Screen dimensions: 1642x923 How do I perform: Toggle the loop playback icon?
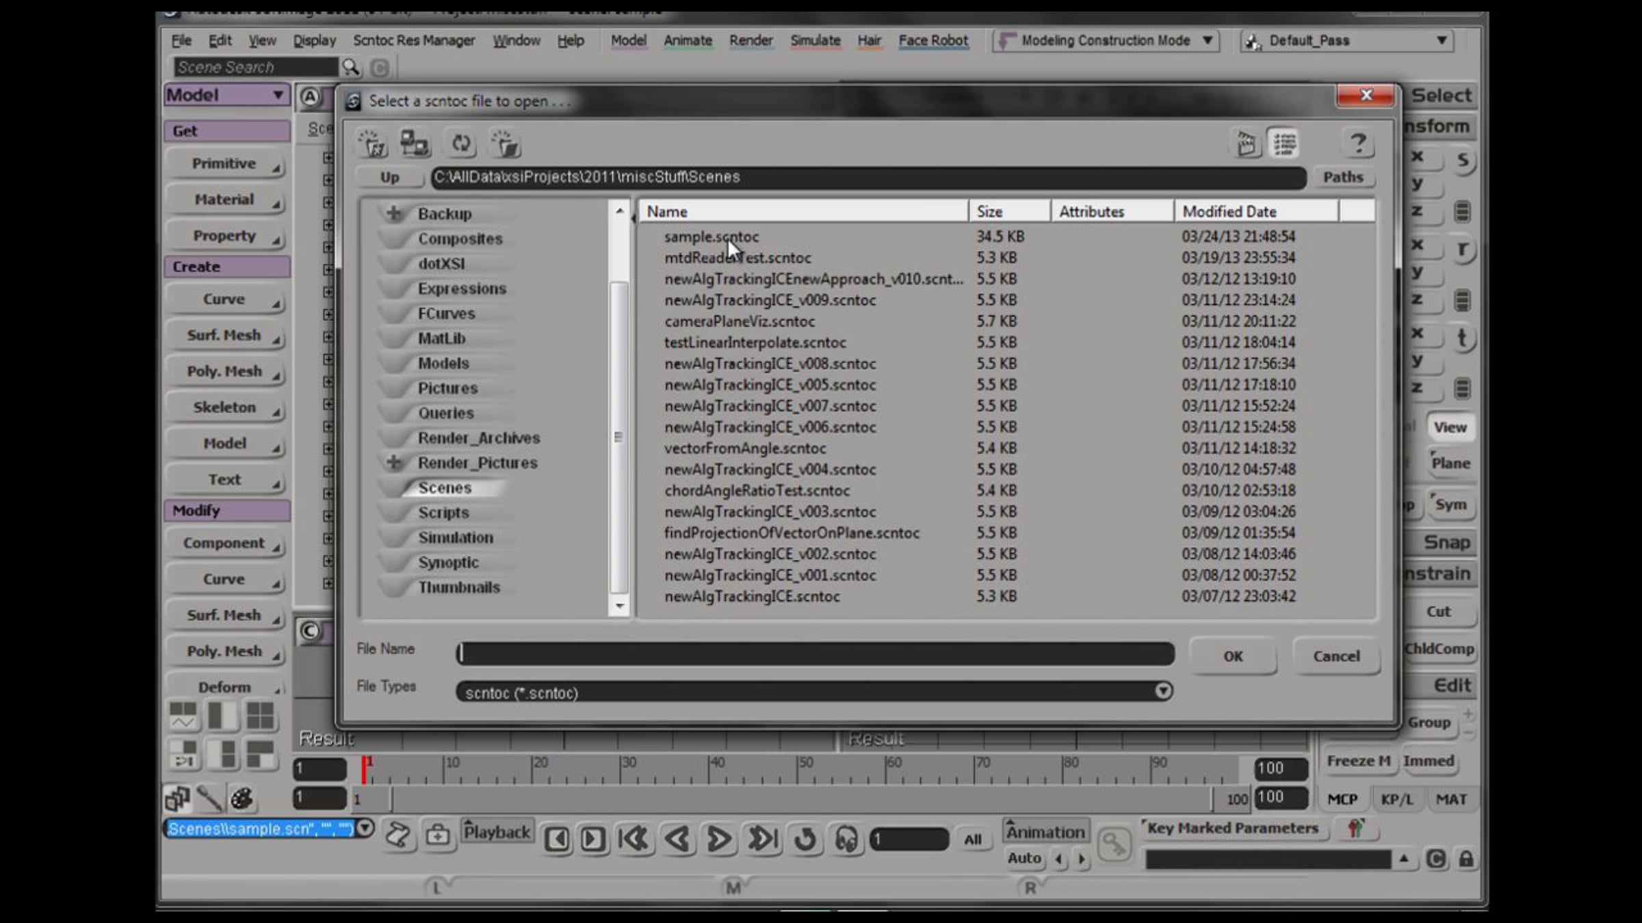coord(805,839)
